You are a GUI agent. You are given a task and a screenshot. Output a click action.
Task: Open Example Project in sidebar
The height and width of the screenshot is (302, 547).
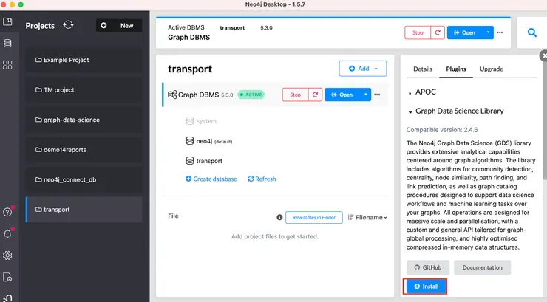[84, 60]
